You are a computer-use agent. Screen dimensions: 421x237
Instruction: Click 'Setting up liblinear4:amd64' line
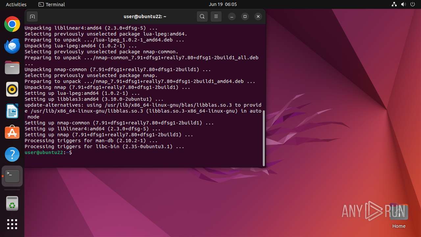pyautogui.click(x=93, y=129)
